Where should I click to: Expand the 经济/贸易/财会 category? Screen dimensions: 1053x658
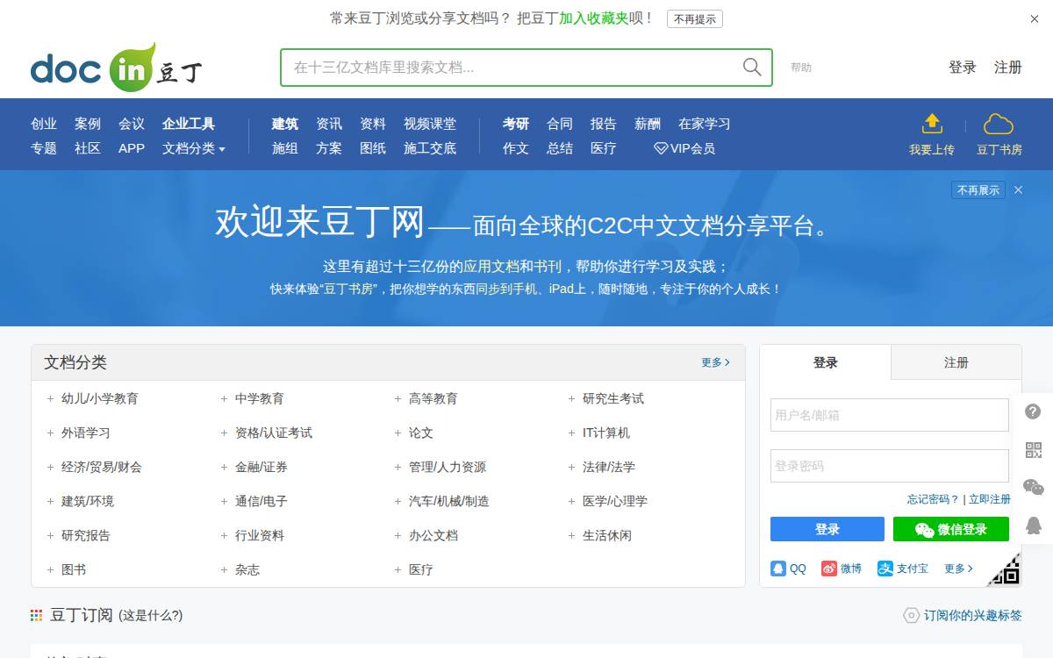(x=50, y=468)
